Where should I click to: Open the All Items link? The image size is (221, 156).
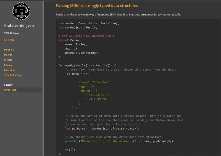[x=9, y=40]
